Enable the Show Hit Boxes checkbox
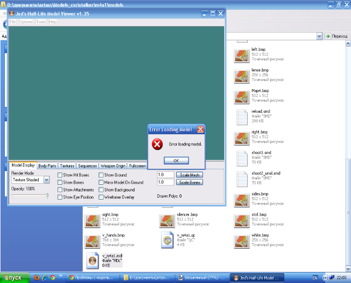The width and height of the screenshot is (351, 283). click(60, 176)
